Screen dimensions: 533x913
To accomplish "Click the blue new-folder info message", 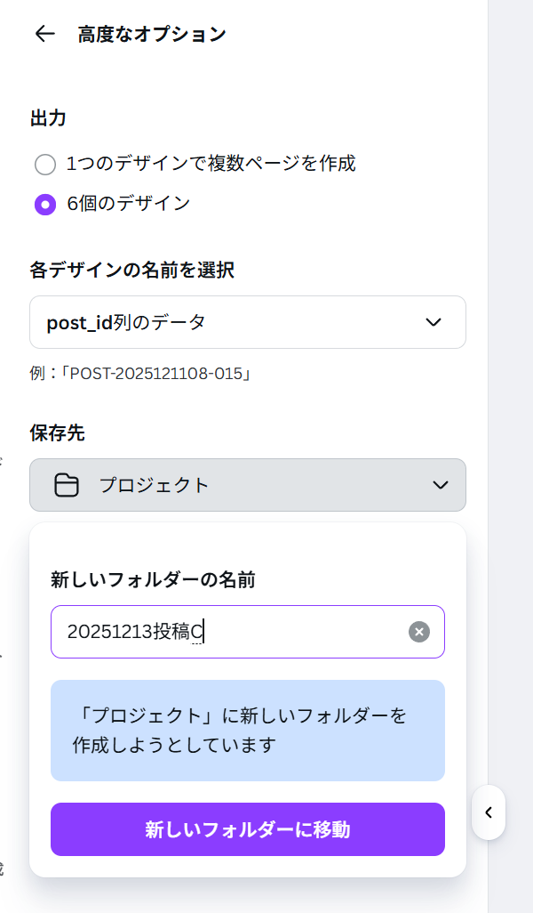I will click(247, 731).
